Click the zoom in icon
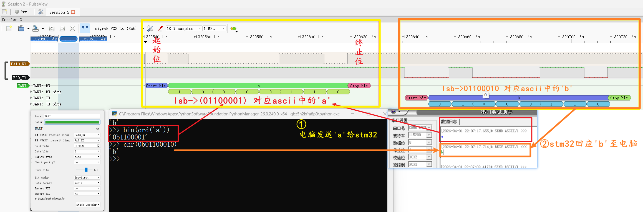 pos(52,29)
